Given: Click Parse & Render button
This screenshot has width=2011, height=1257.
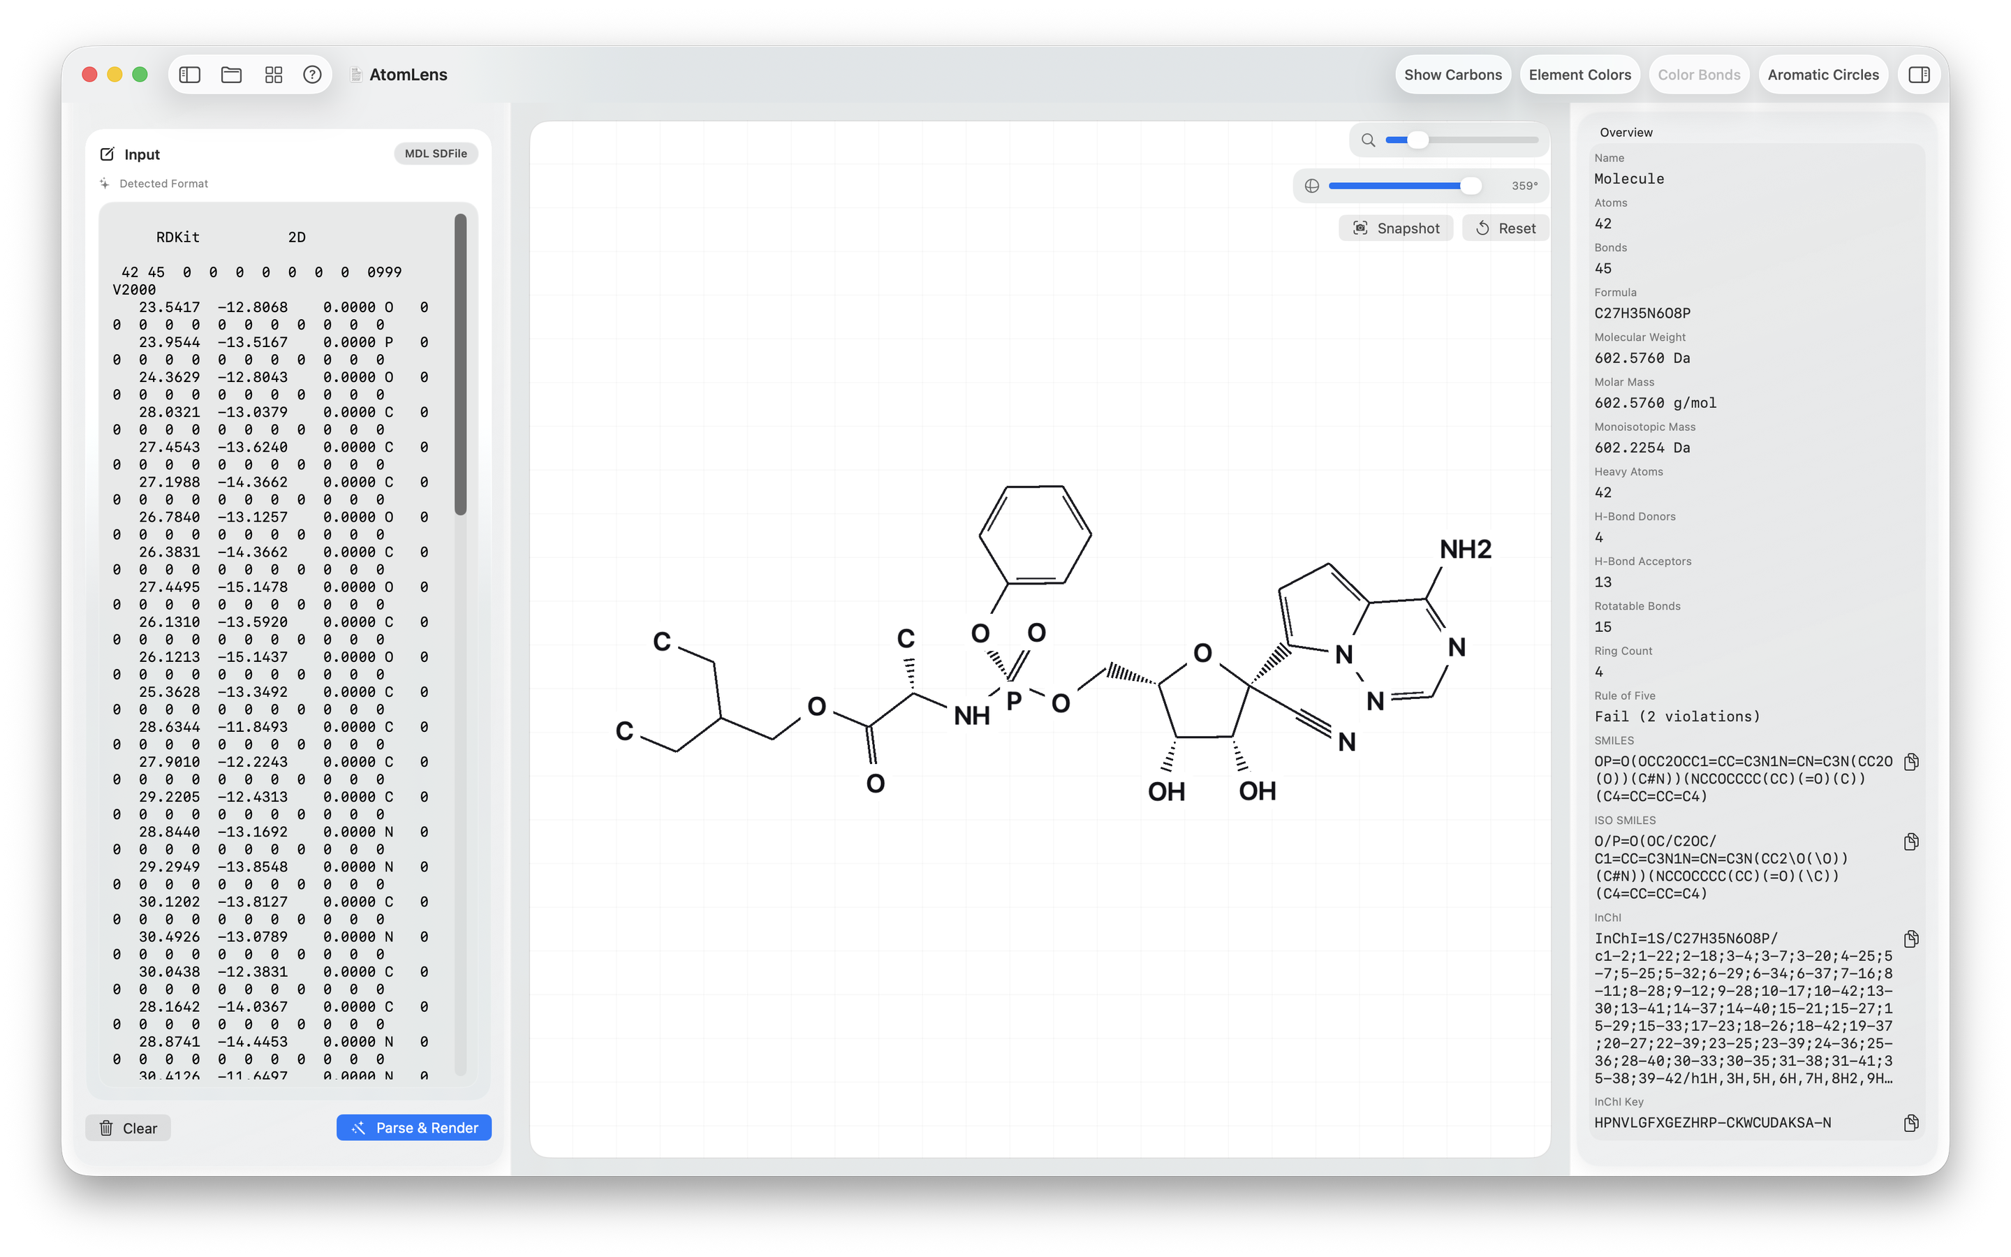Looking at the screenshot, I should click(414, 1128).
